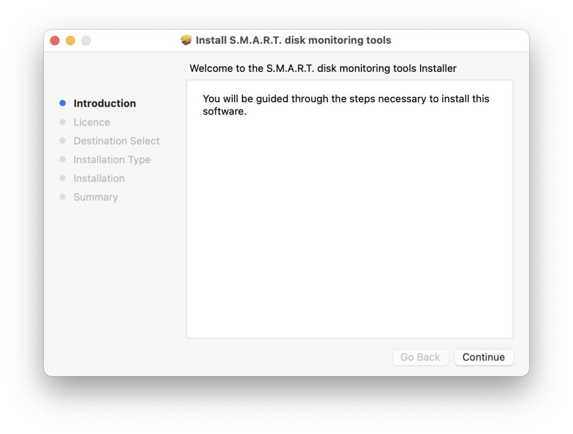Select the Licence step in the sidebar

coord(92,122)
